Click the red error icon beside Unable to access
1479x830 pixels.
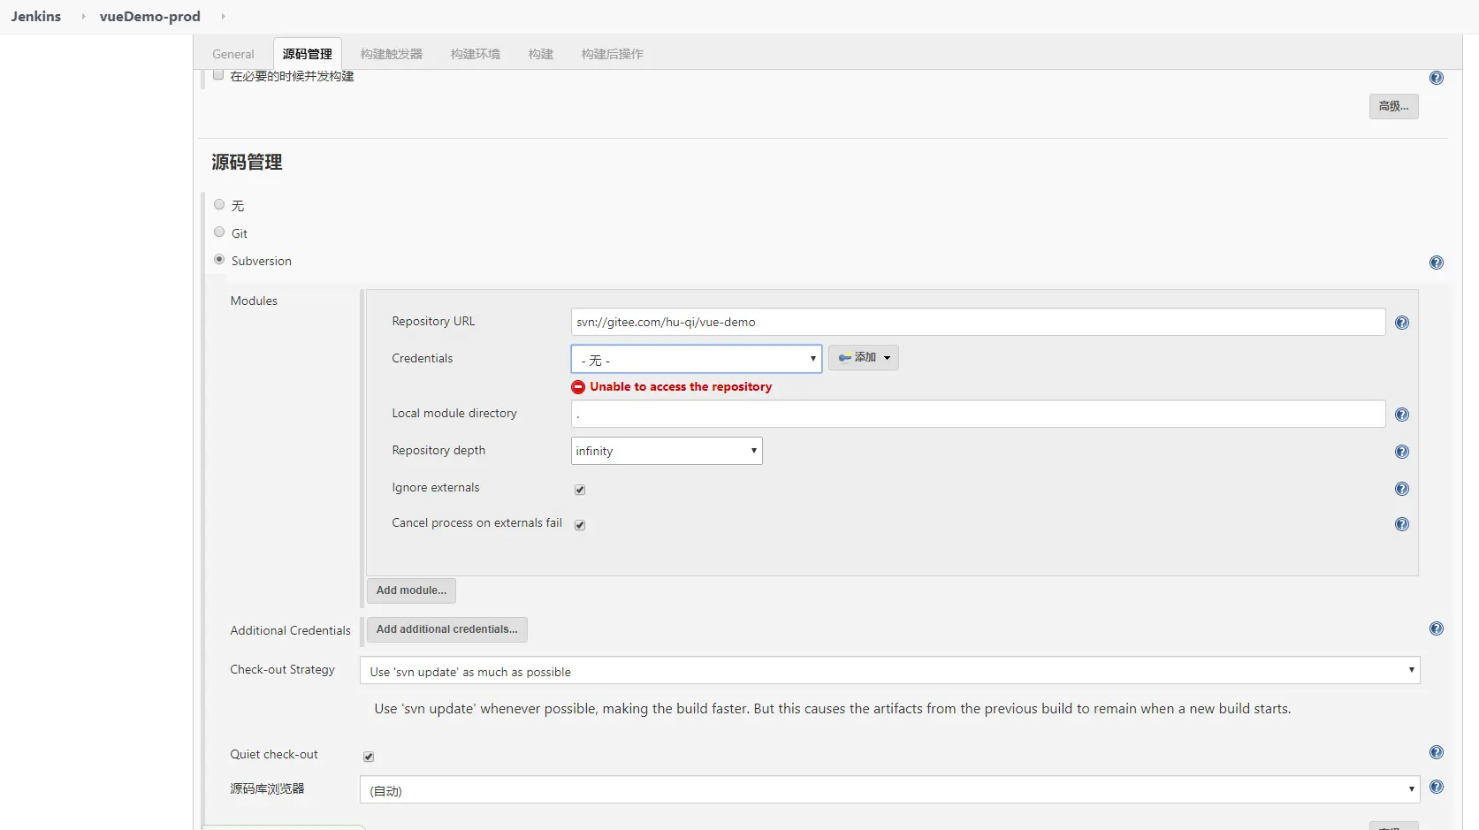[x=578, y=387]
